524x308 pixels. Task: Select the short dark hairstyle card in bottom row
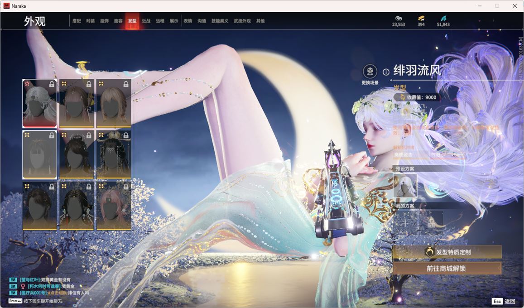pyautogui.click(x=39, y=206)
